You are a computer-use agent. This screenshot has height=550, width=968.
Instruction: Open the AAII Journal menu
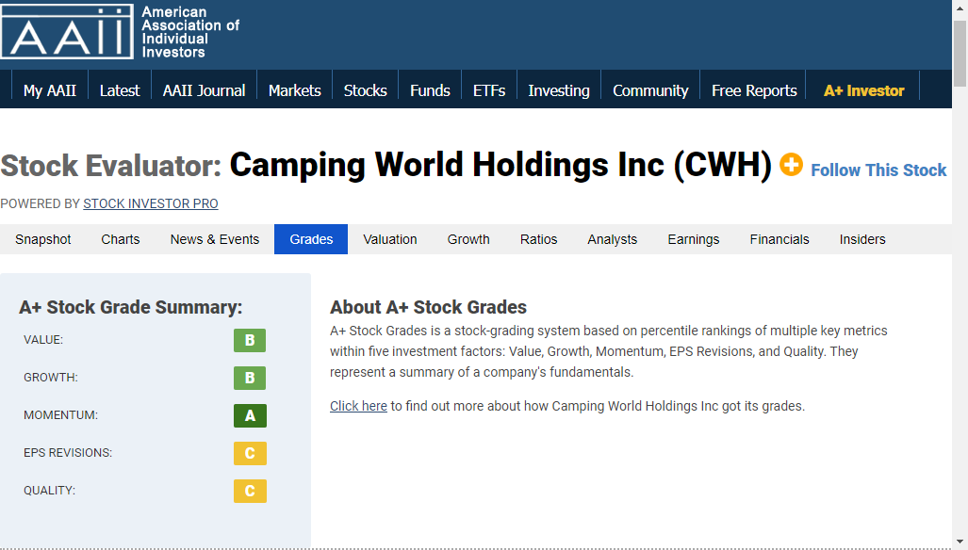204,90
